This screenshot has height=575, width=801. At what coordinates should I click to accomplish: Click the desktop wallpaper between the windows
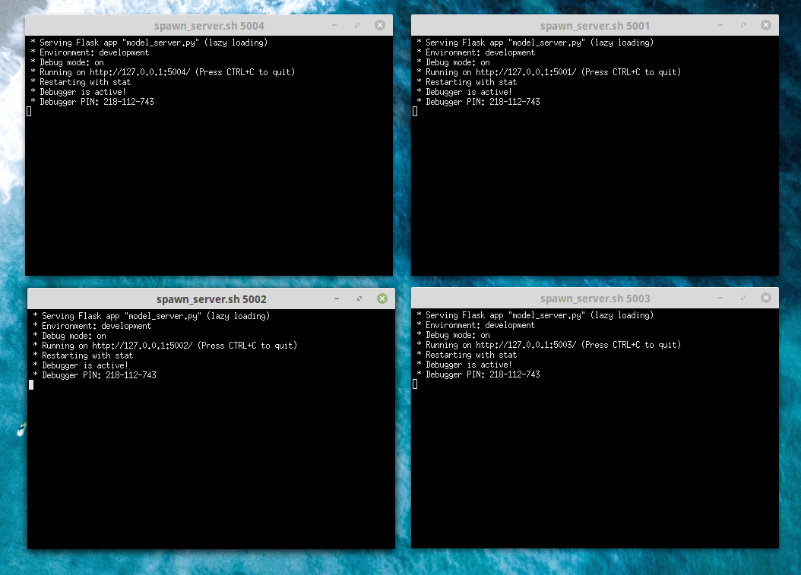point(402,283)
